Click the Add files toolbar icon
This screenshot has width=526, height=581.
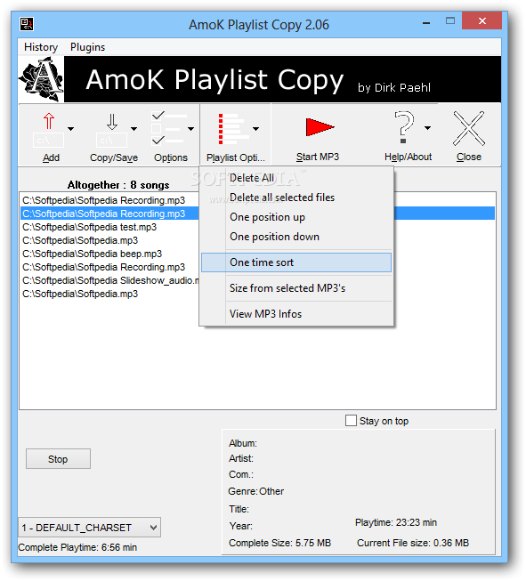click(x=49, y=130)
